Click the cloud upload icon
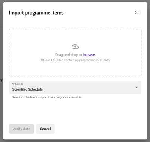 [x=75, y=47]
